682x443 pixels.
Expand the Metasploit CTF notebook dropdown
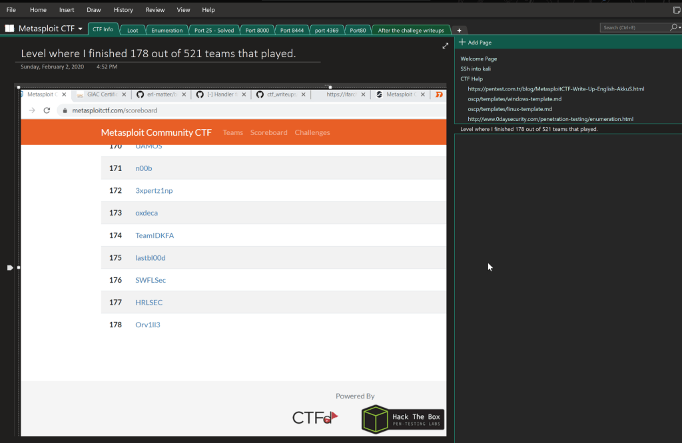point(81,29)
